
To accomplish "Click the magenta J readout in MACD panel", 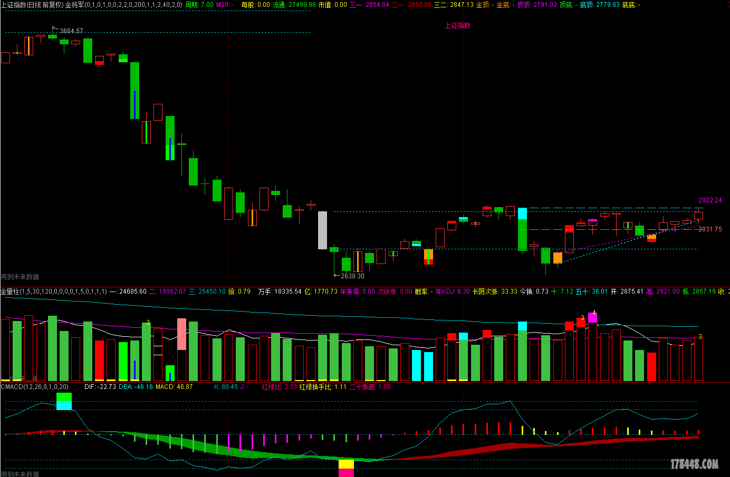I will click(245, 387).
